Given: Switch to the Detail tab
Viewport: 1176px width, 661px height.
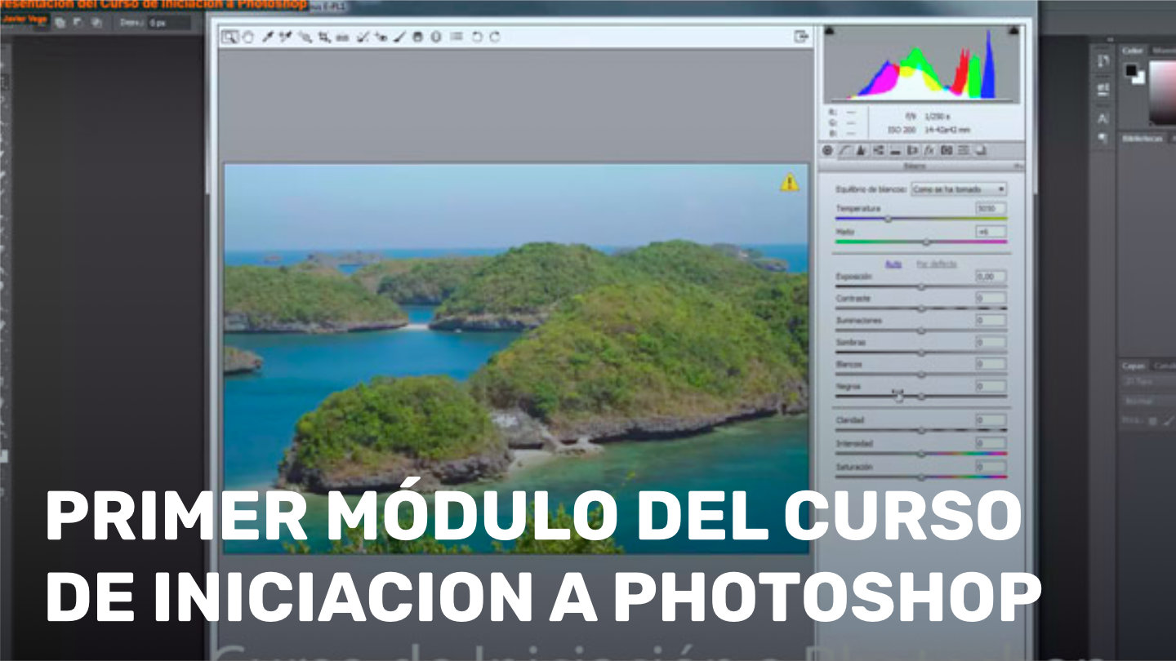Looking at the screenshot, I should pyautogui.click(x=861, y=150).
